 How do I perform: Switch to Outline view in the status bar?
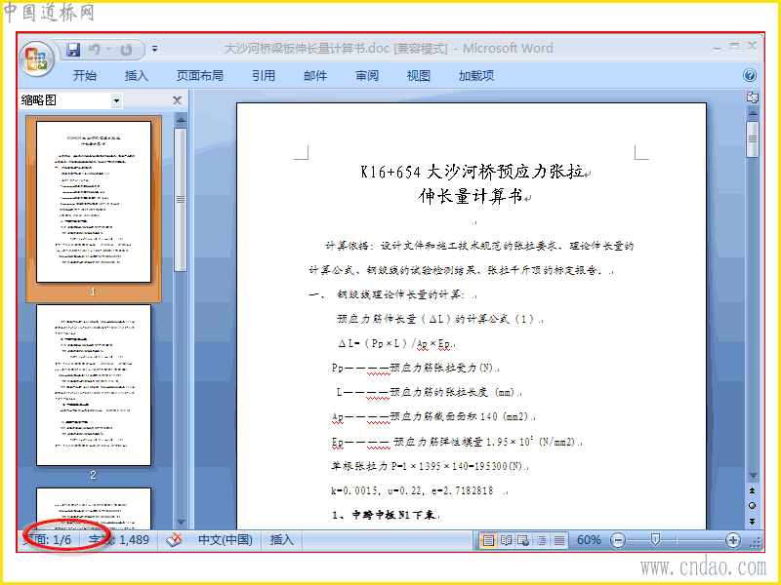pos(541,540)
